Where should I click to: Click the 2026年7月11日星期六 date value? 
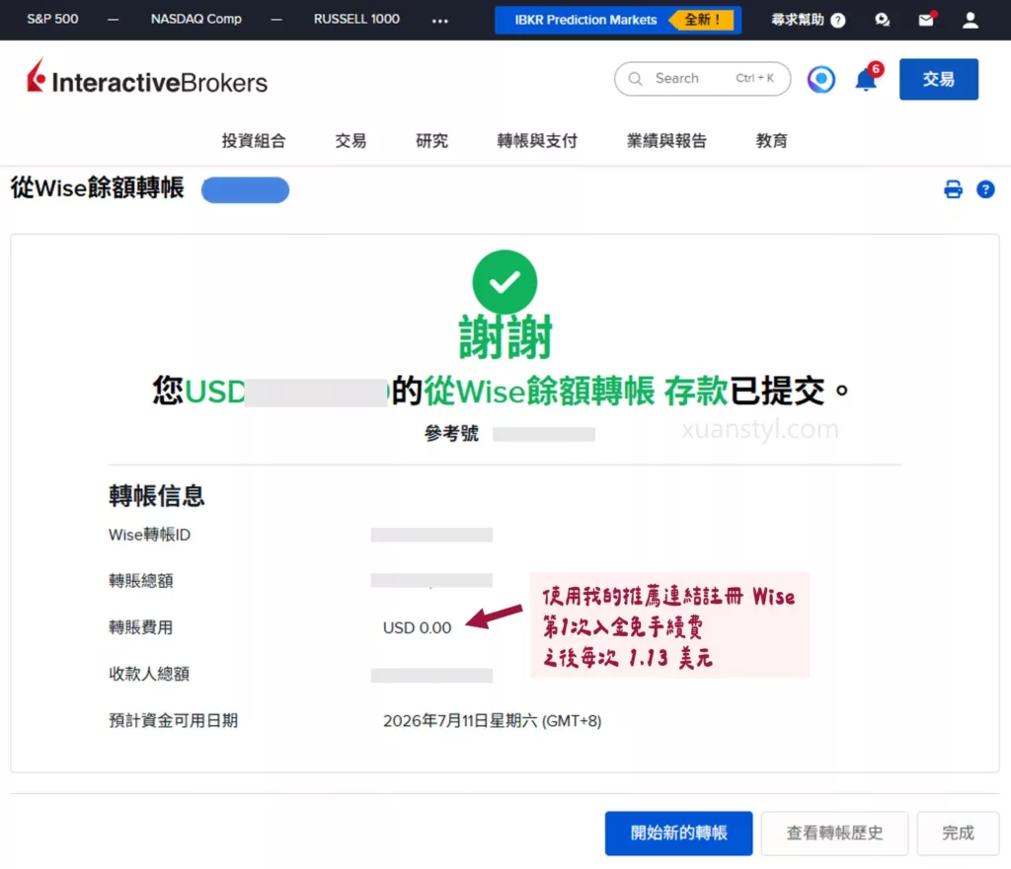point(492,720)
